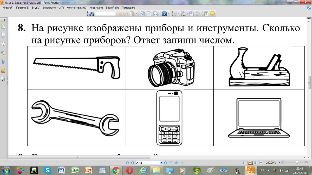Screen dimensions: 312x175
Task: Click the zoom slider handle
Action: [x=297, y=163]
